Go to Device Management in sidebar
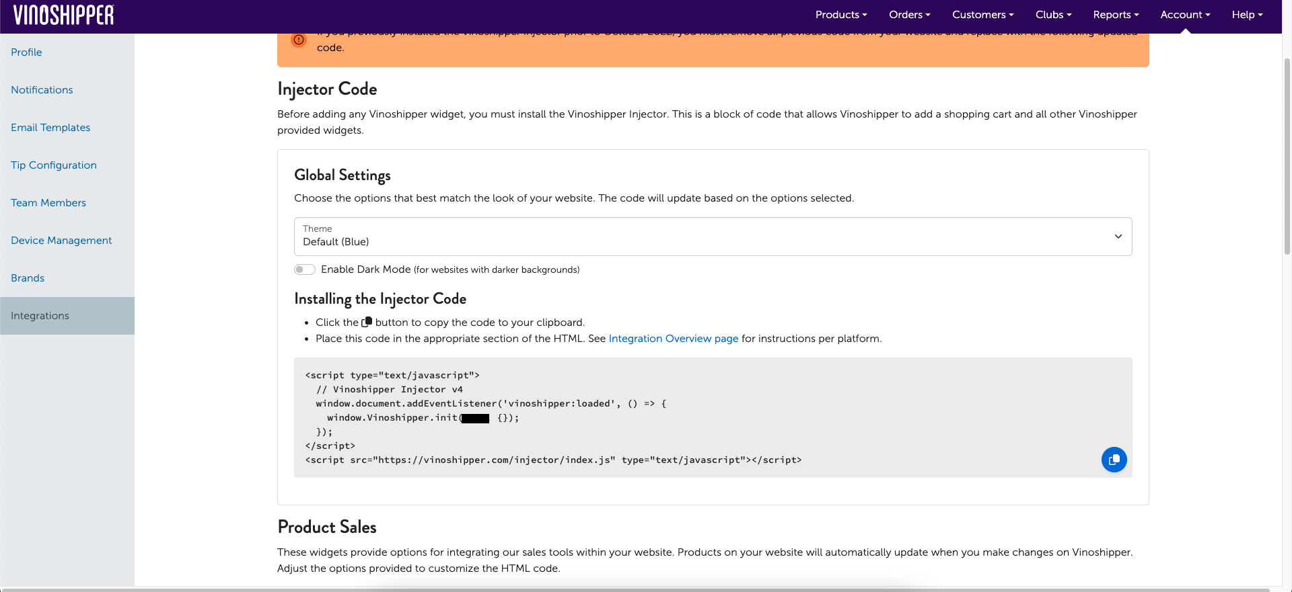1292x592 pixels. click(x=67, y=241)
